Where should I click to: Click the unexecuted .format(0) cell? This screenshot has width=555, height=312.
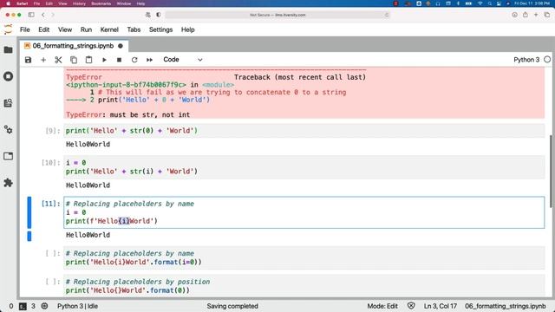pyautogui.click(x=304, y=286)
